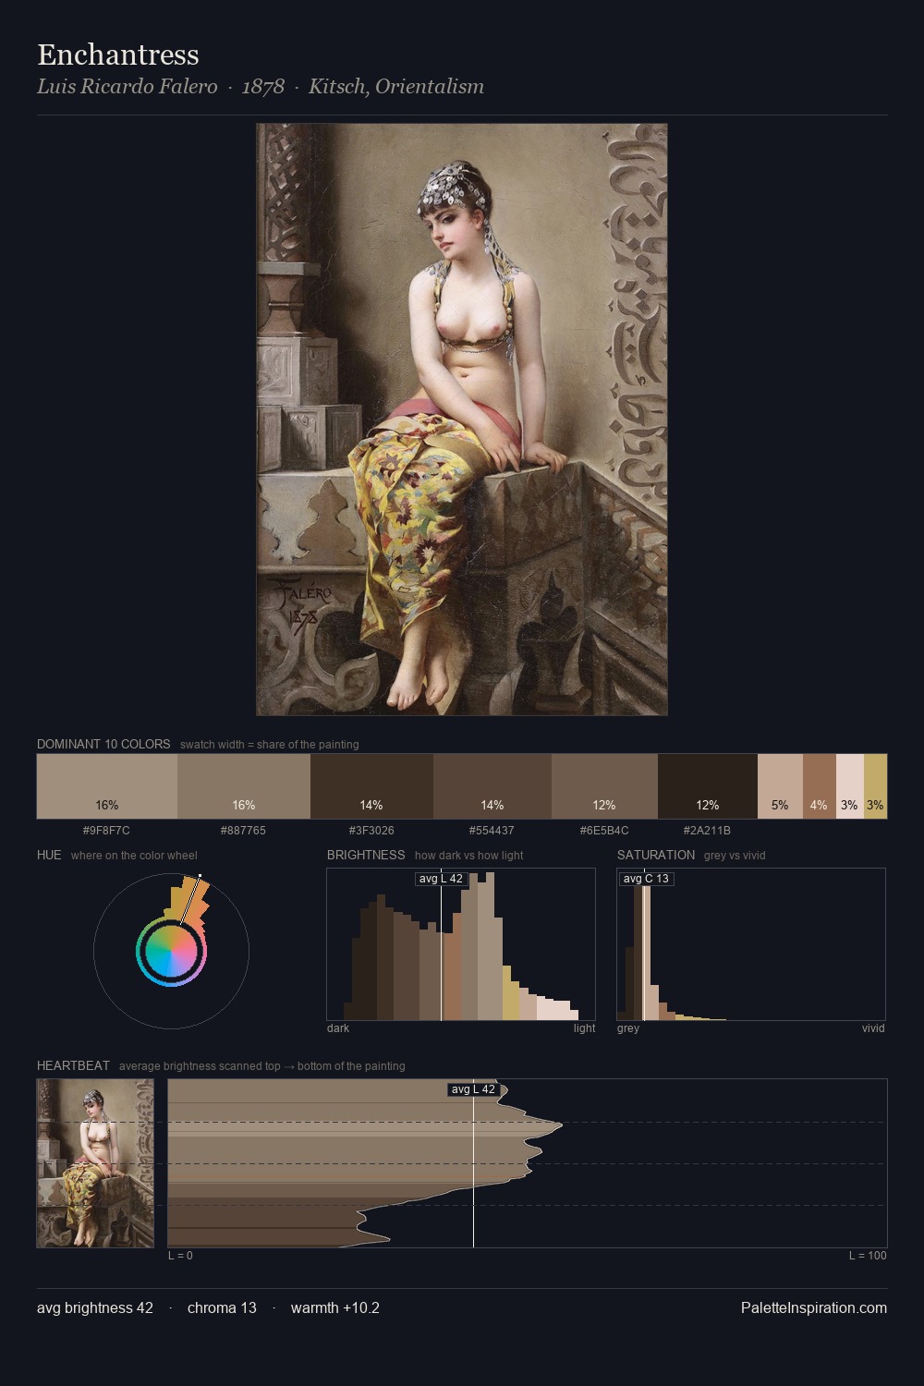
Task: Open the PaletteInspiration.com link
Action: click(x=814, y=1307)
